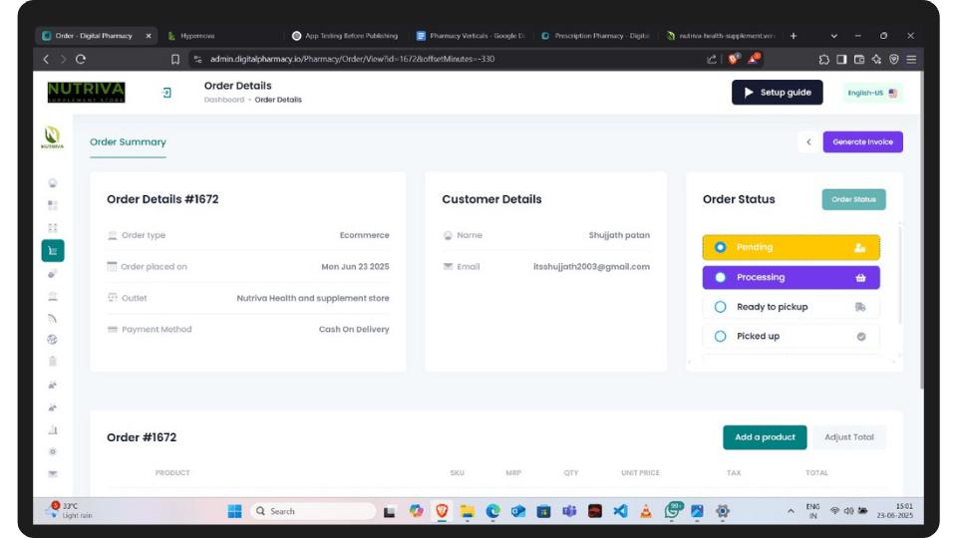
Task: Click the browser back arrow
Action: tap(47, 59)
